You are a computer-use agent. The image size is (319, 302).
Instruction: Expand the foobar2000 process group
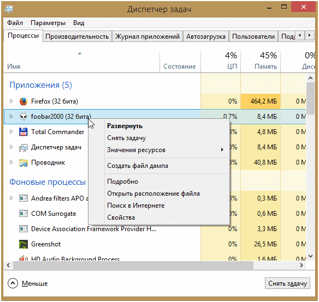(x=11, y=116)
